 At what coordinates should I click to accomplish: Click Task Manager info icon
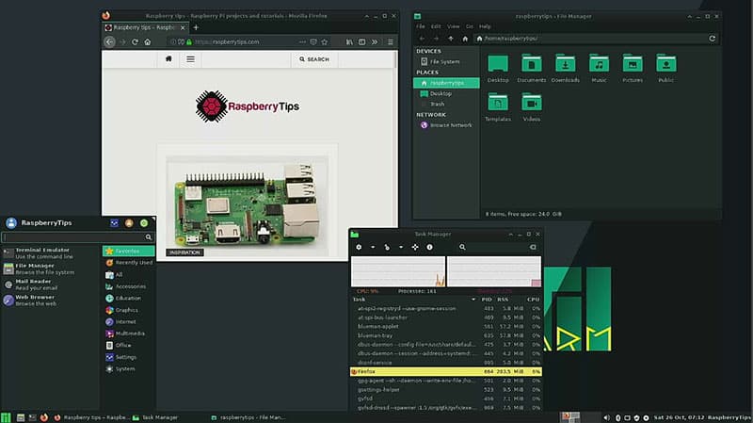coord(430,247)
